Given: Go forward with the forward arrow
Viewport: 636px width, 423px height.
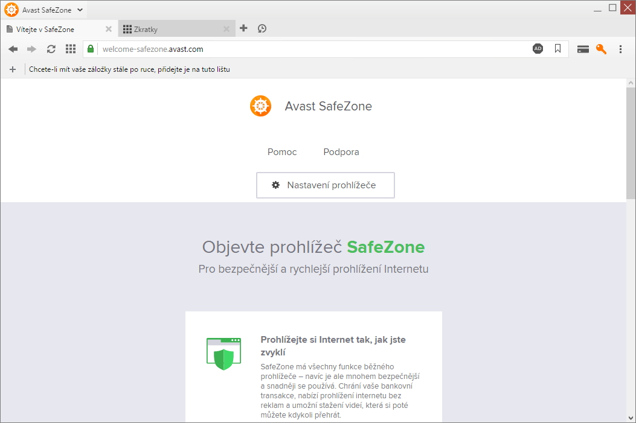Looking at the screenshot, I should [31, 49].
